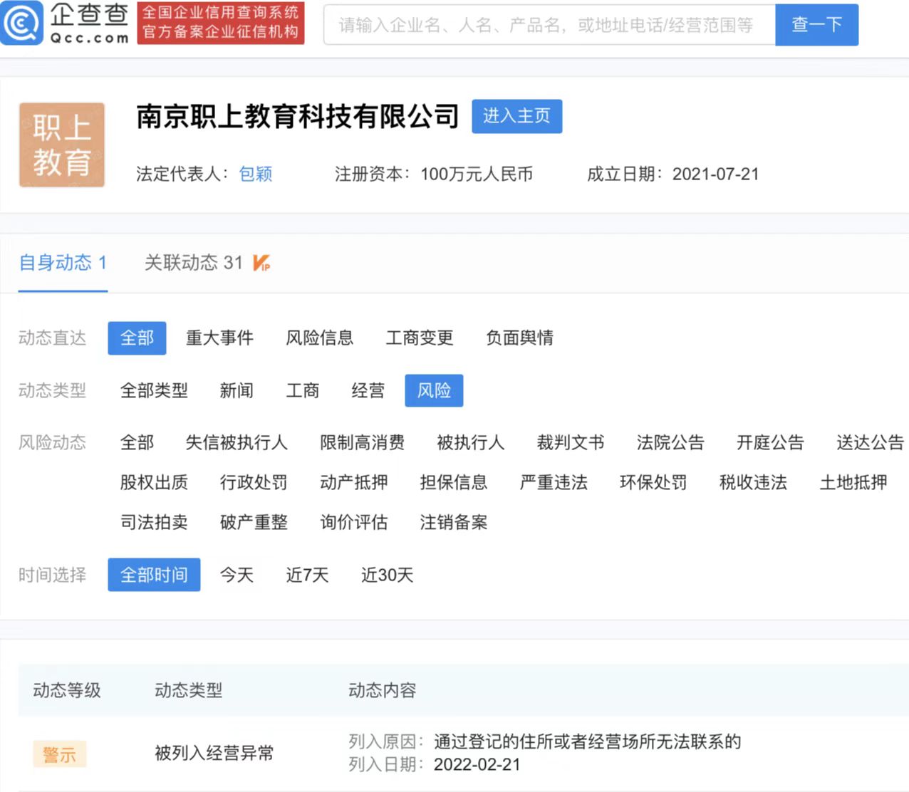
Task: Select 近7天 time range
Action: click(307, 575)
